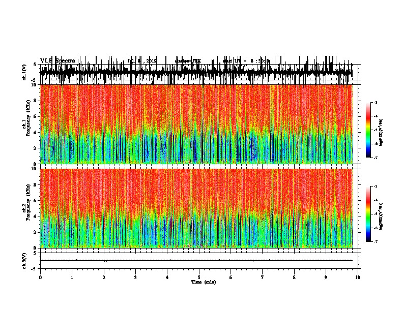Click the 5 V tick label on ch.1 waveform

click(x=35, y=65)
